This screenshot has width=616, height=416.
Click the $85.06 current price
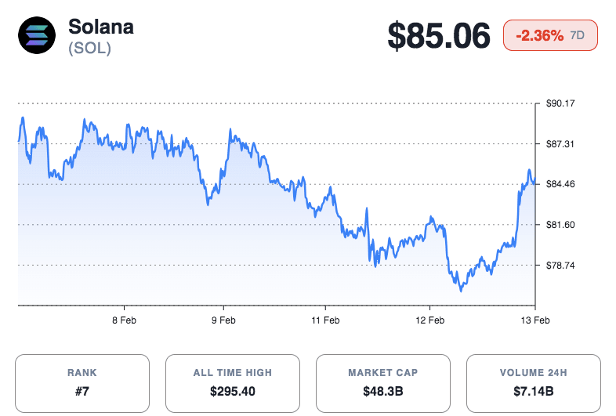(x=439, y=35)
